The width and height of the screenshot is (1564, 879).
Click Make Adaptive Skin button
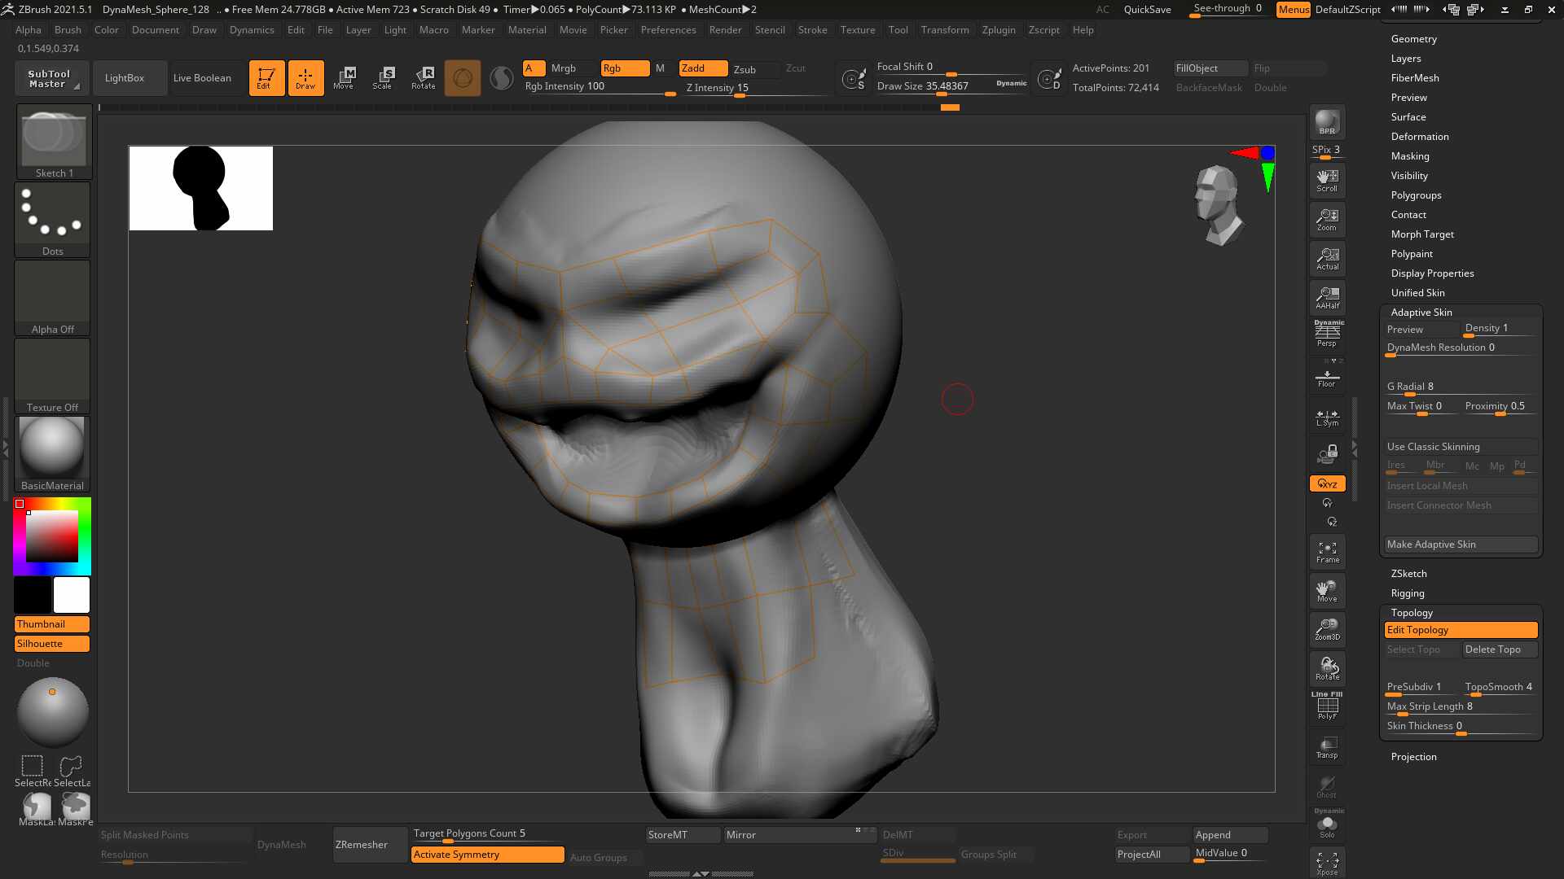(1461, 544)
